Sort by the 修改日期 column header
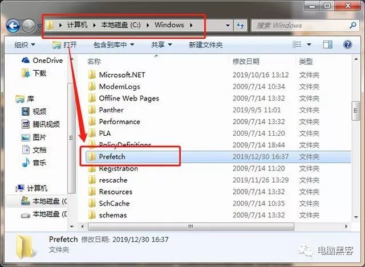Viewport: 365px width, 267px height. coord(246,62)
